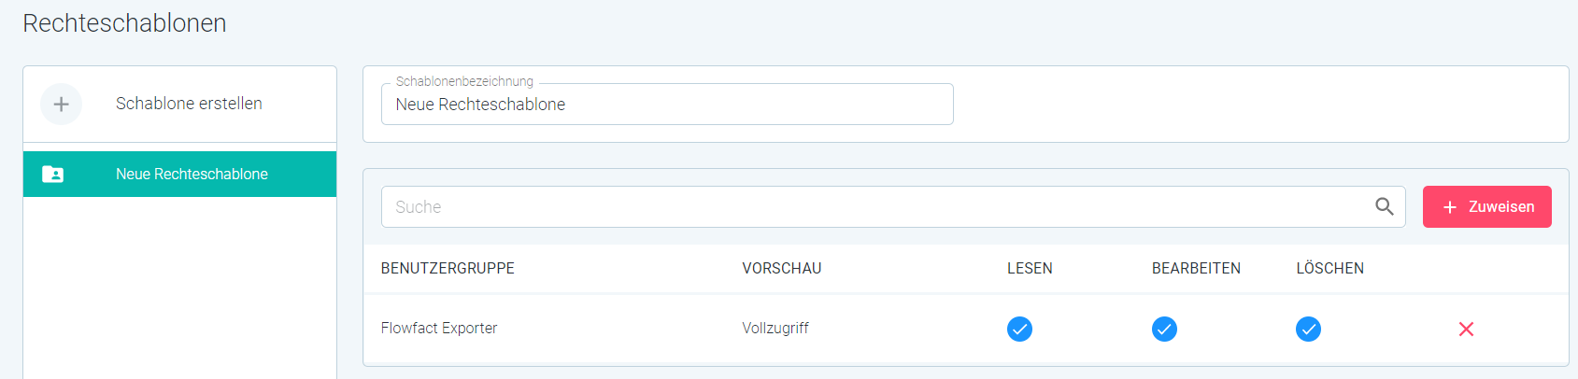Toggle Lesen permission for Flowfact Exporter
The height and width of the screenshot is (379, 1578).
[x=1019, y=329]
